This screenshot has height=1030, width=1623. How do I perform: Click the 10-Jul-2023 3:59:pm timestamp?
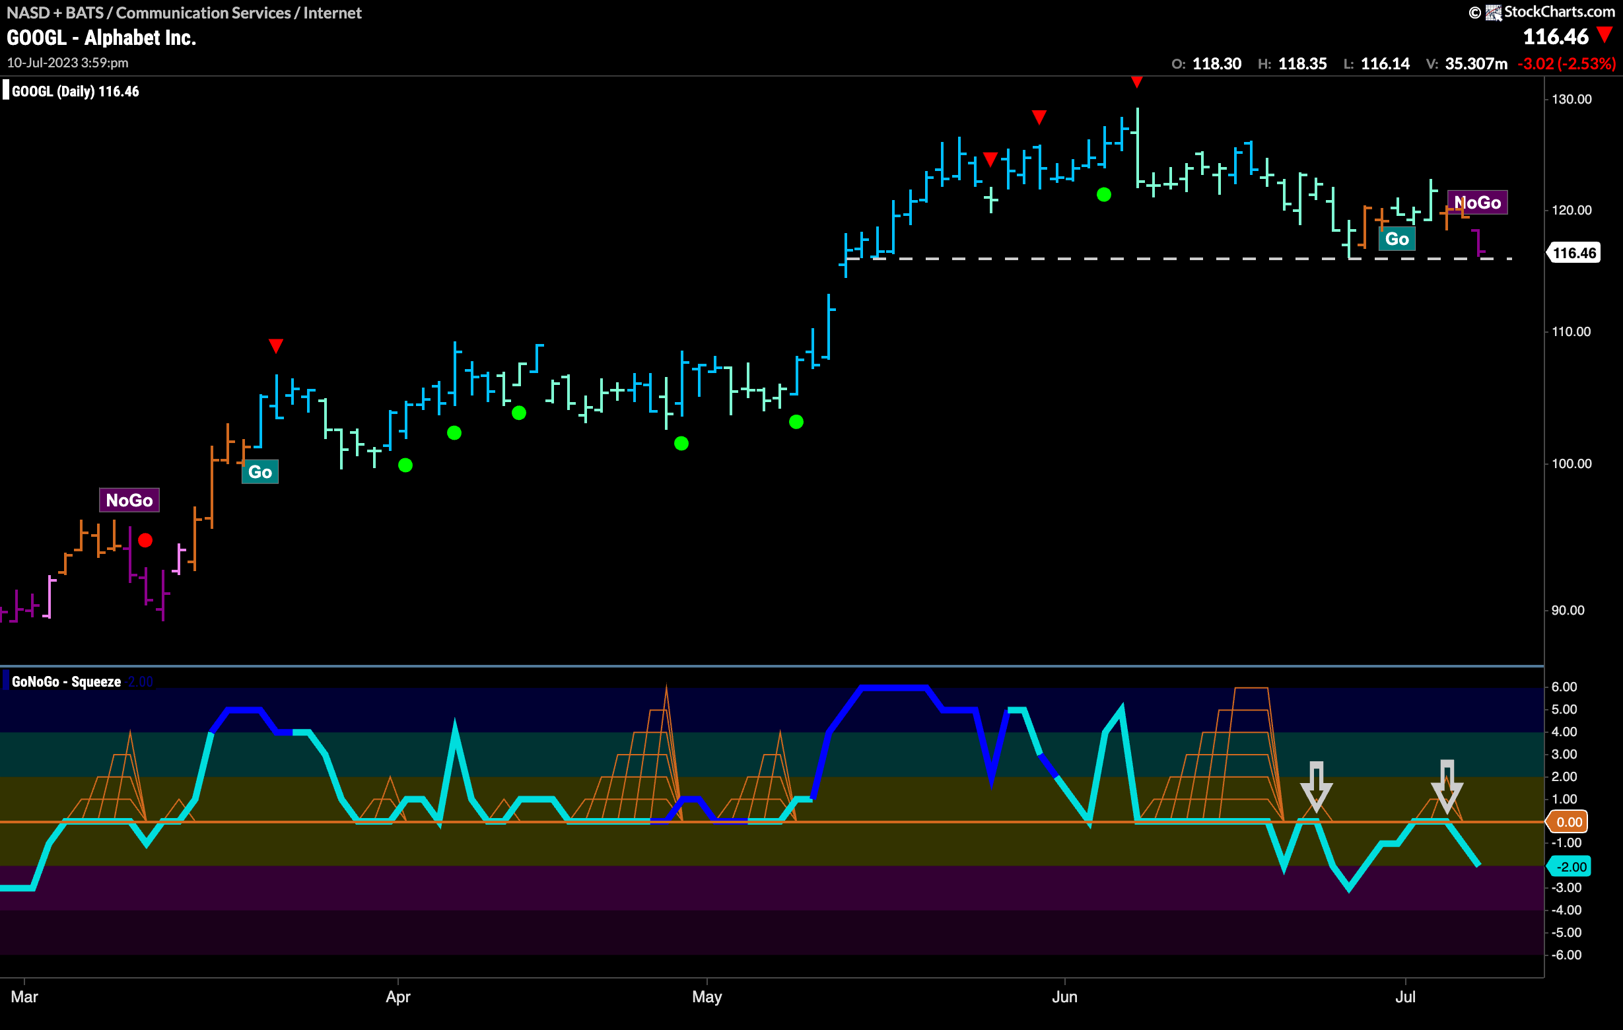[67, 63]
